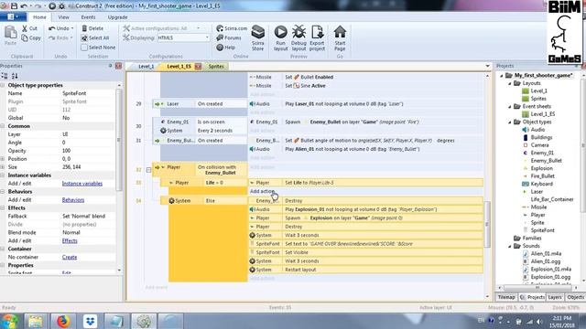
Task: Open Firefox from the taskbar
Action: (x=63, y=321)
